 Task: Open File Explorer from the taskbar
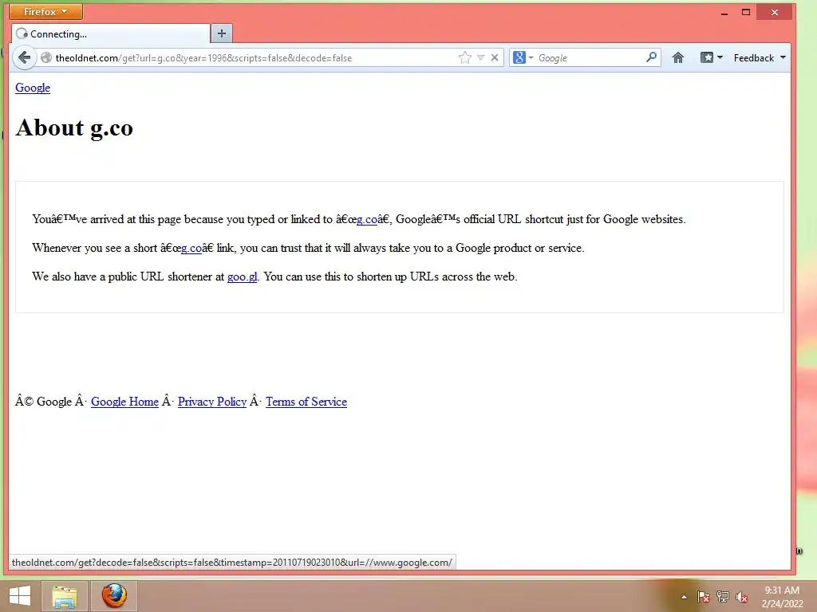pyautogui.click(x=64, y=596)
